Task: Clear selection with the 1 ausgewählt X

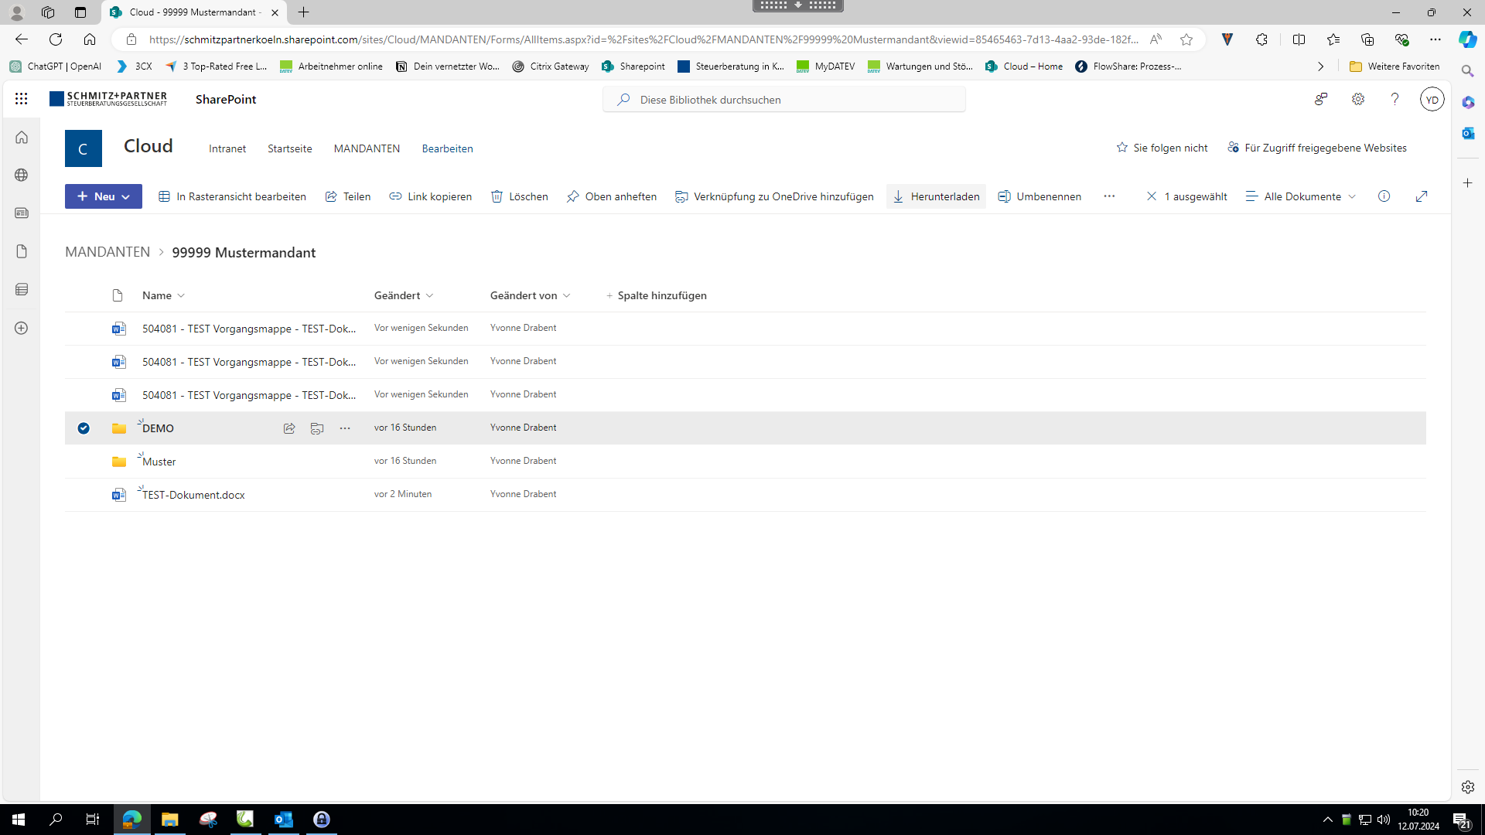Action: [x=1152, y=196]
